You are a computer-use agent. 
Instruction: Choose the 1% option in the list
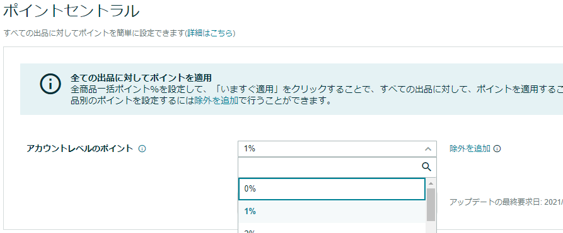pos(332,212)
